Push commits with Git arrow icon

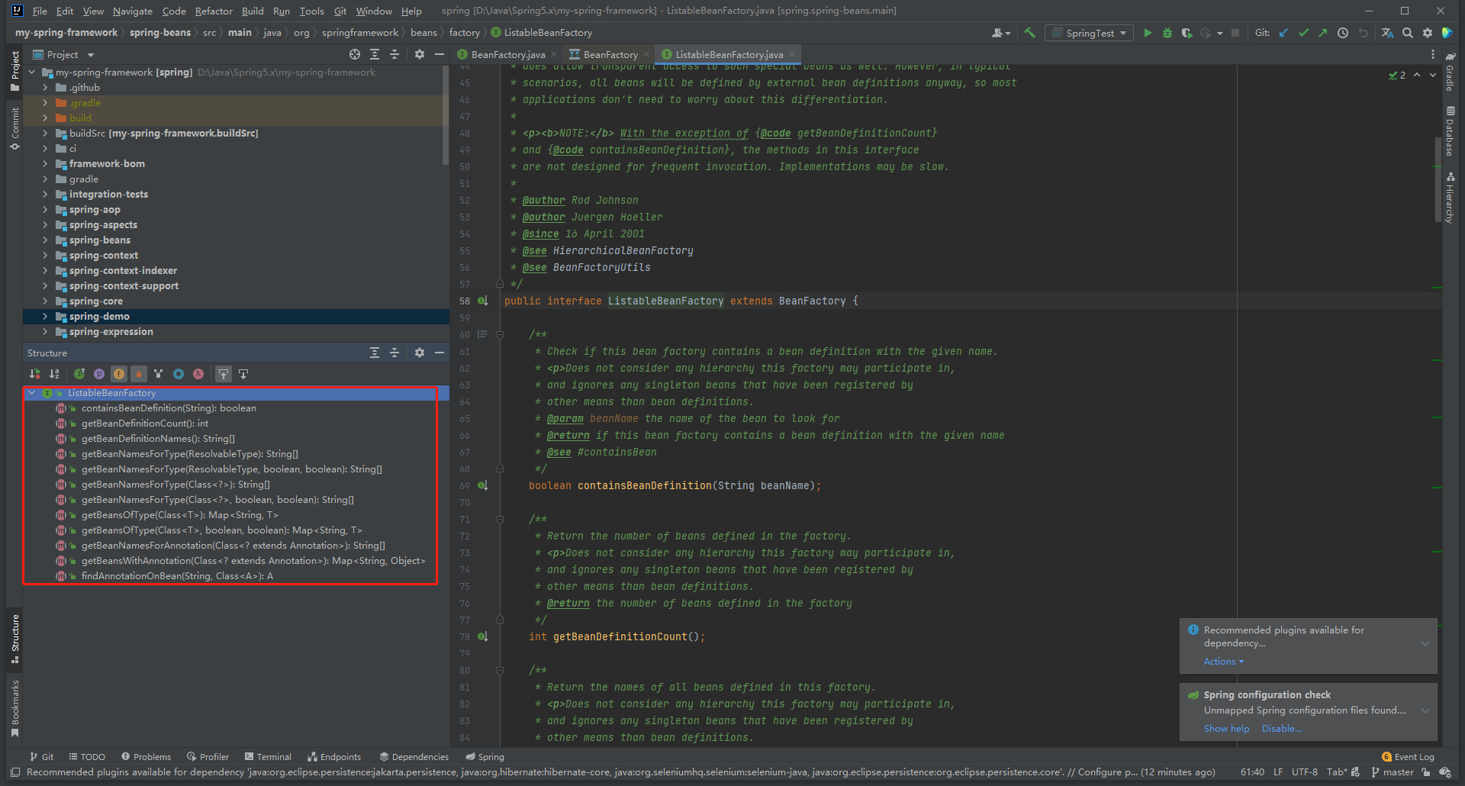[1323, 33]
